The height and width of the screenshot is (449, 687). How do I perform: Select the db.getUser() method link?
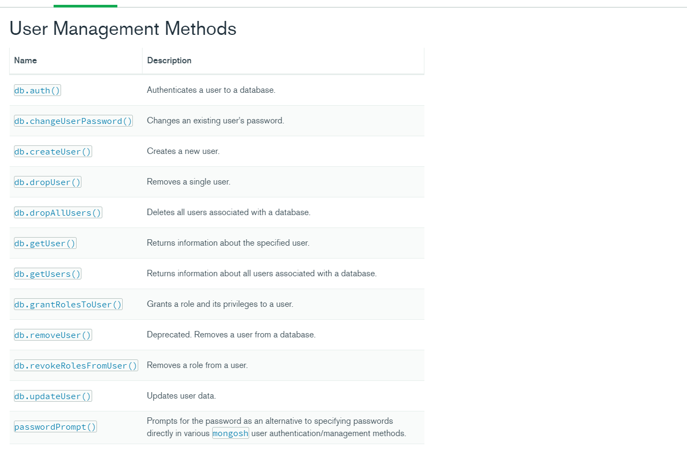(x=45, y=244)
